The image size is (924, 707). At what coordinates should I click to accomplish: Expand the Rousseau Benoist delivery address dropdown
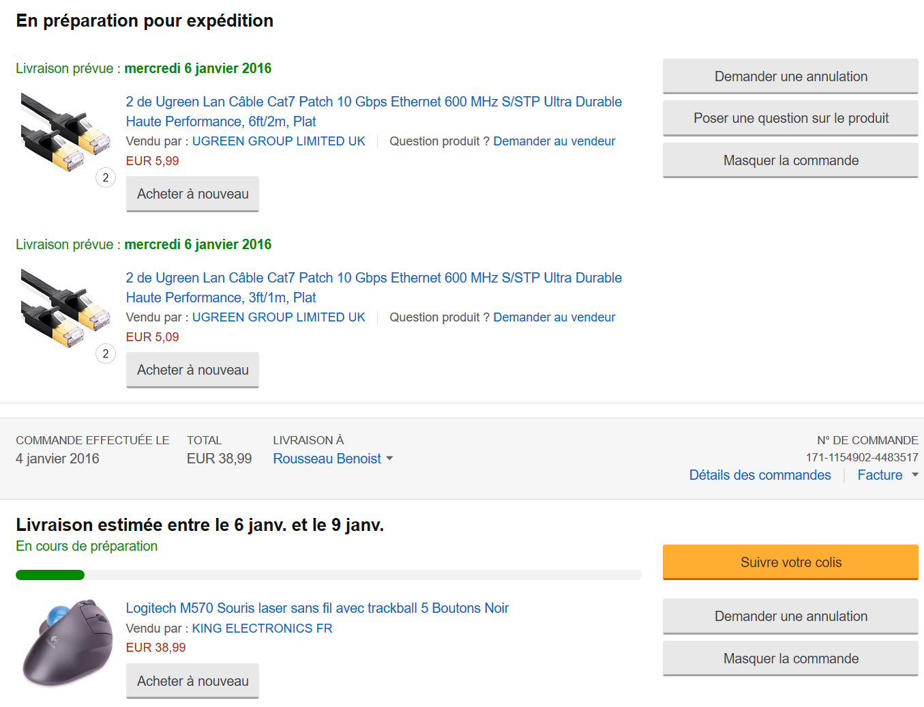[389, 459]
